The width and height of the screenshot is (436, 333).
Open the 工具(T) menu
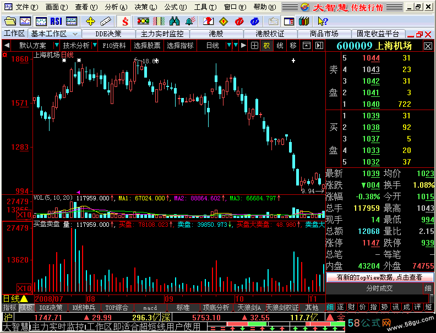click(205, 7)
